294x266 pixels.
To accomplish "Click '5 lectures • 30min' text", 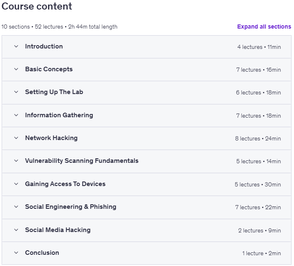I will pyautogui.click(x=258, y=185).
